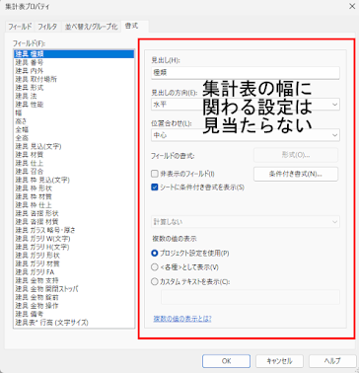Select 建具 沓摺 材質 entry

pyautogui.click(x=74, y=222)
